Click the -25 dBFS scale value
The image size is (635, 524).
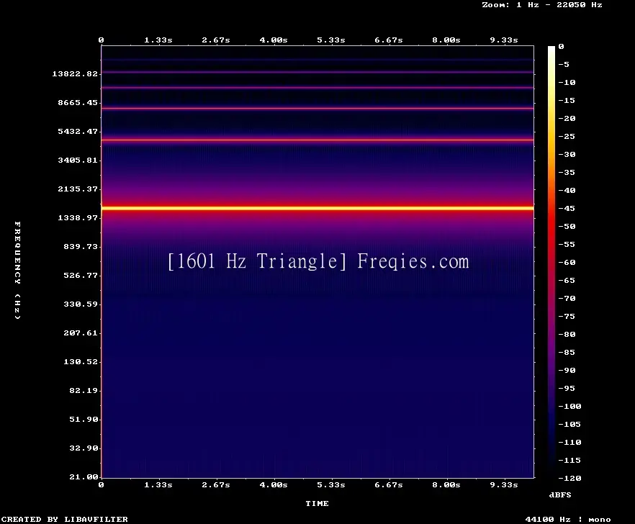567,137
